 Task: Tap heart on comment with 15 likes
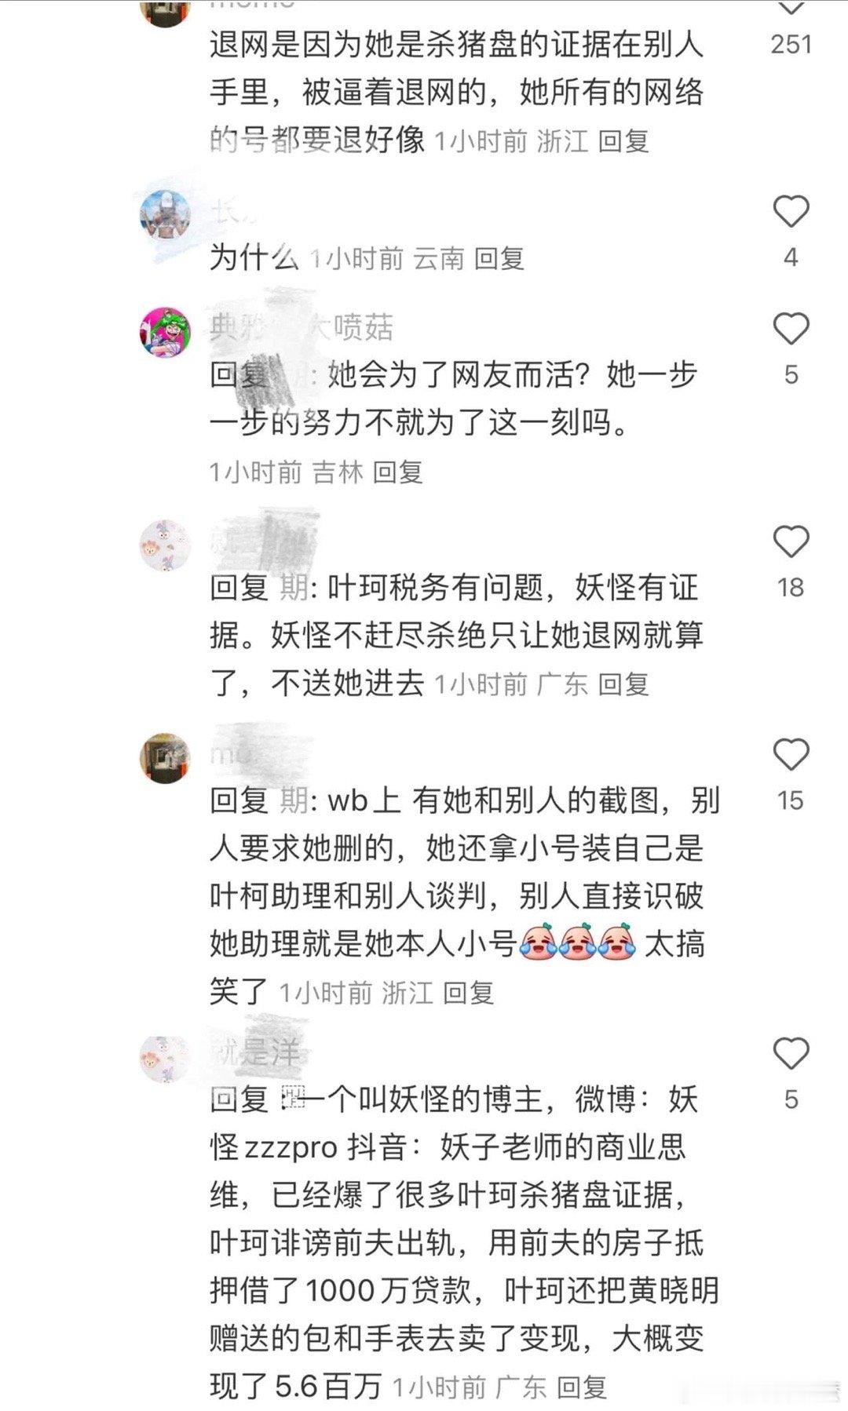coord(791,755)
